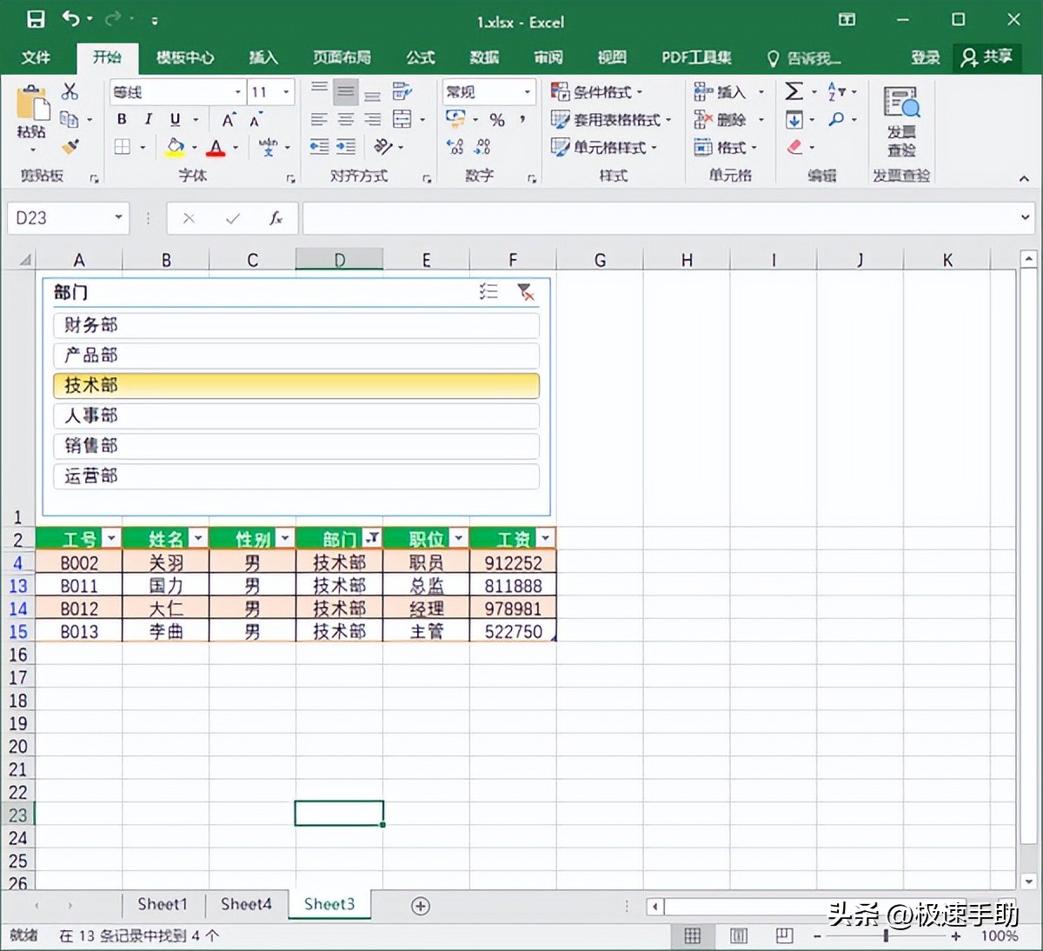Viewport: 1043px width, 951px height.
Task: Click the insert function fx icon
Action: pyautogui.click(x=276, y=218)
